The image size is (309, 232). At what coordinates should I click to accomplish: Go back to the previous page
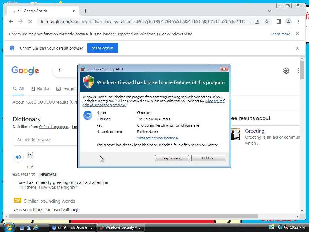tap(11, 21)
